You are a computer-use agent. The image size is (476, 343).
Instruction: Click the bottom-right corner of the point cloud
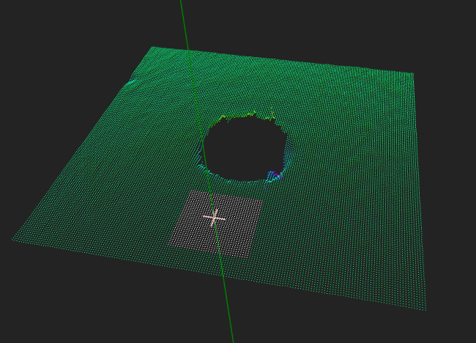click(x=425, y=308)
